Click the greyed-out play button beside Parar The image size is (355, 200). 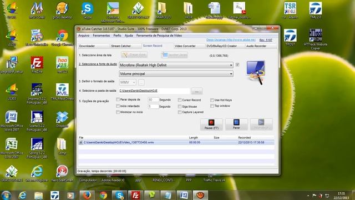[261, 124]
